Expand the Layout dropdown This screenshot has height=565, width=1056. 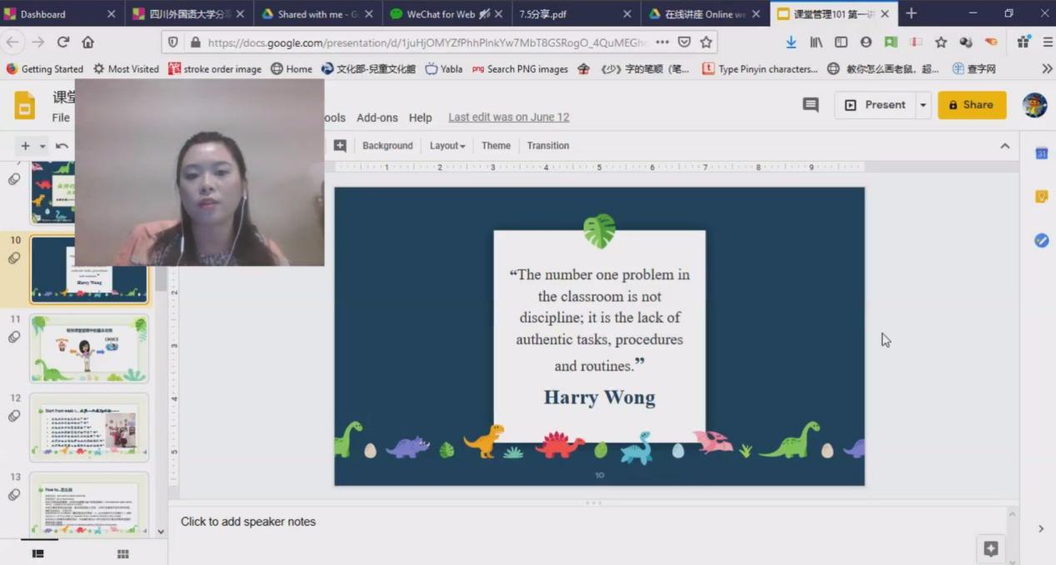[447, 146]
